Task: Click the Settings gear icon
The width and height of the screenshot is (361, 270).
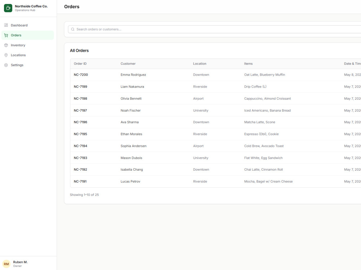Action: click(6, 65)
